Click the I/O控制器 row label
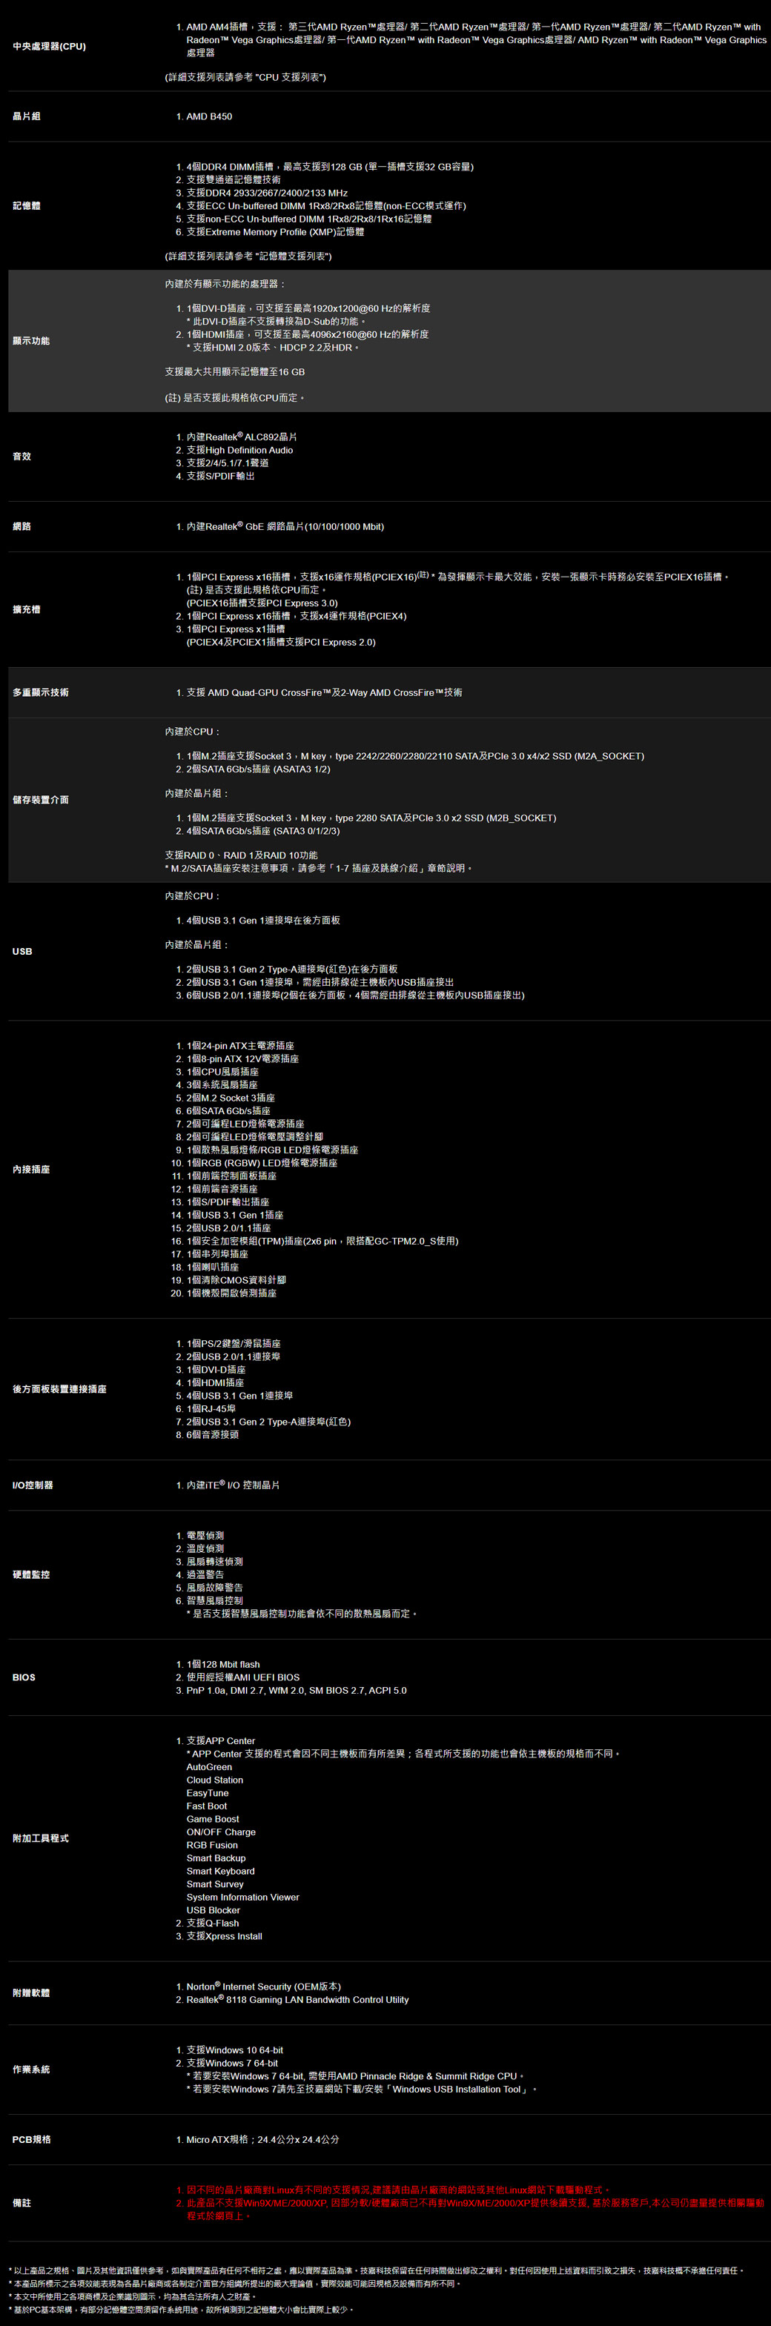Screen dimensions: 771x2326 point(33,1485)
